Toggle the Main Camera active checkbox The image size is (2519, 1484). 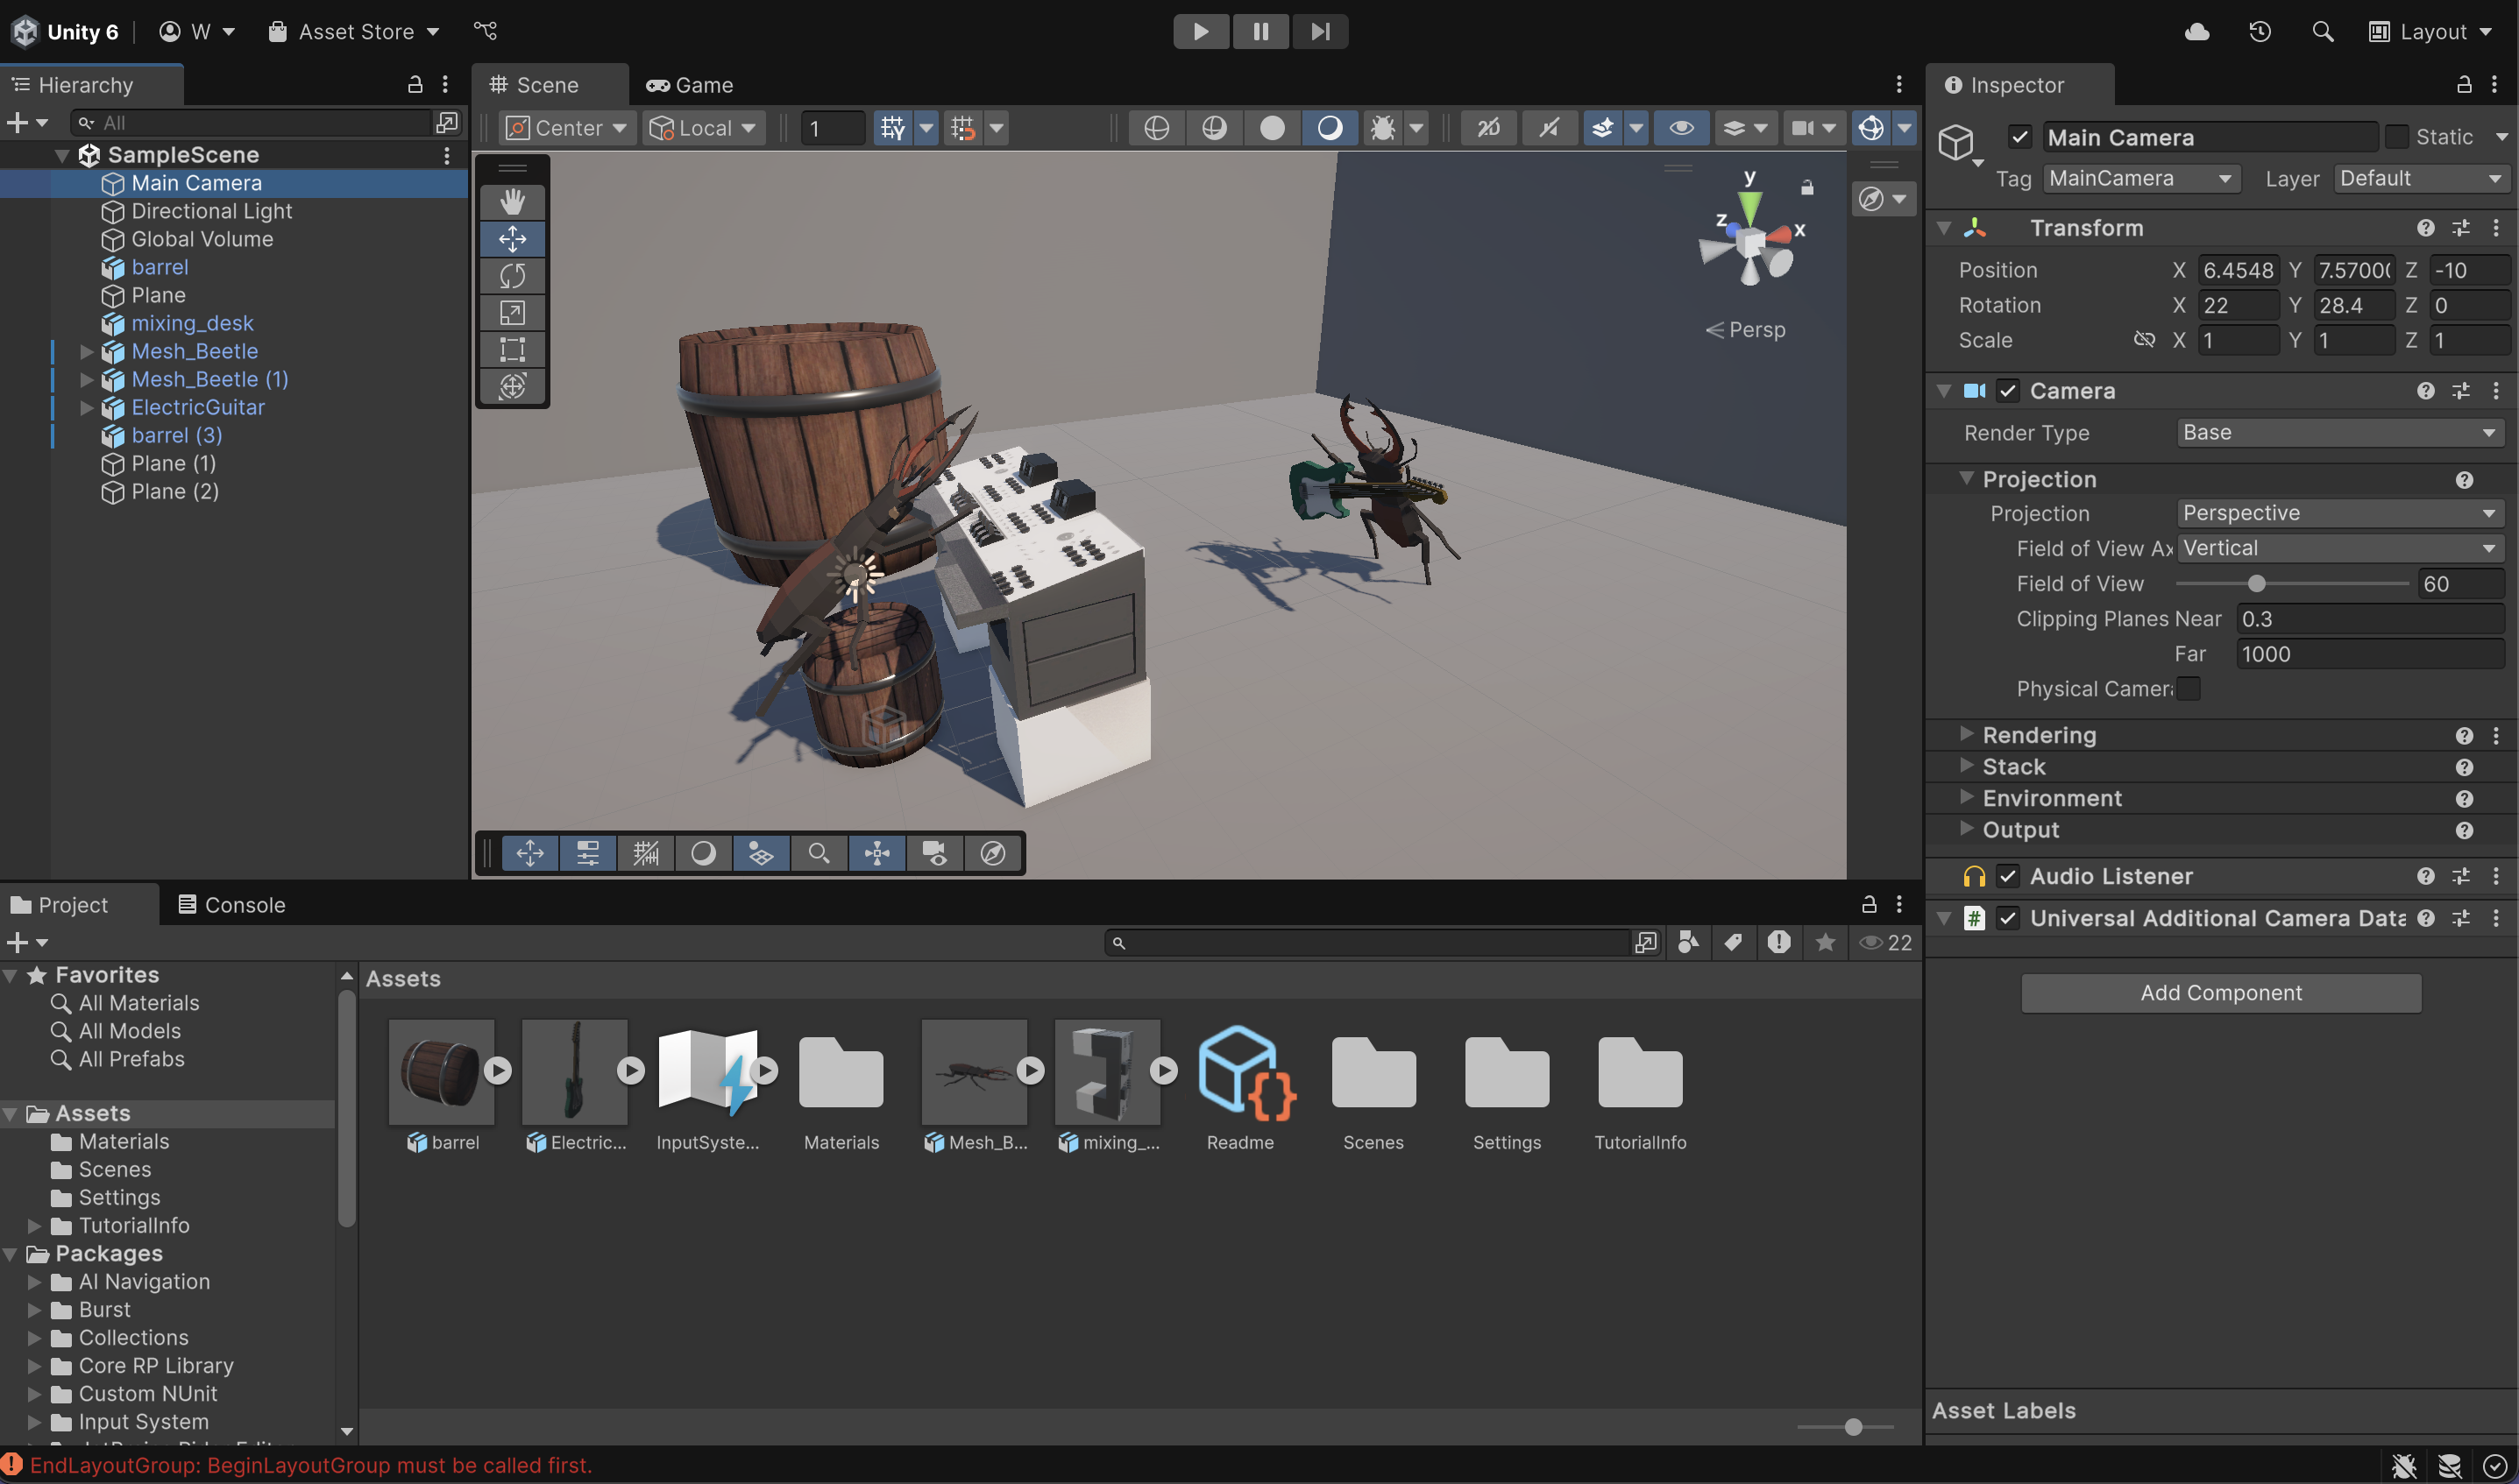coord(2019,137)
